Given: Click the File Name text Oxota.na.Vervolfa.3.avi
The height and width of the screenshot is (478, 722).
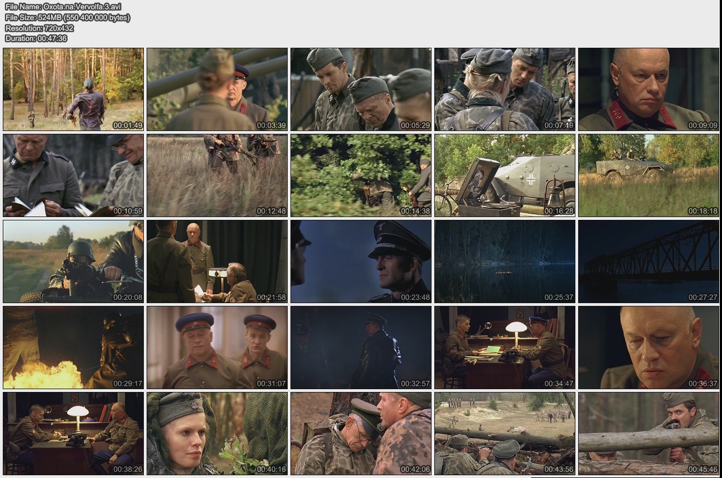Looking at the screenshot, I should click(x=63, y=7).
